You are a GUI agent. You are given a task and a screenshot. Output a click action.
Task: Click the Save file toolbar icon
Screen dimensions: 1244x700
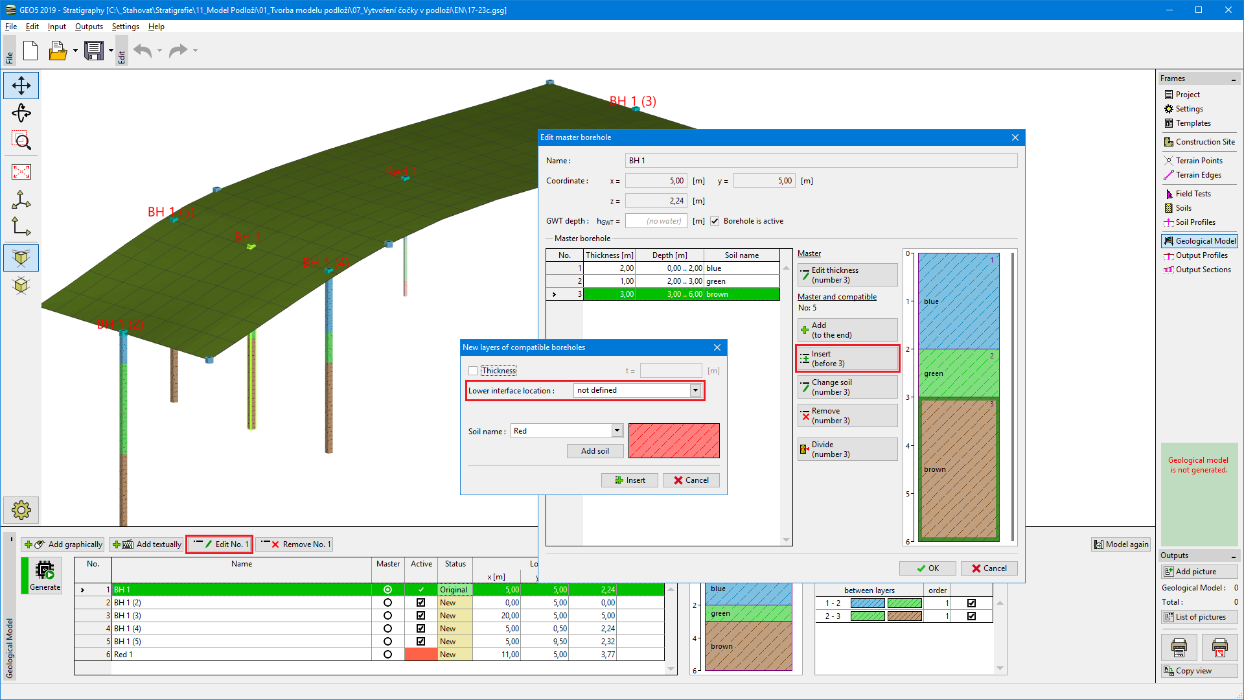[x=94, y=51]
